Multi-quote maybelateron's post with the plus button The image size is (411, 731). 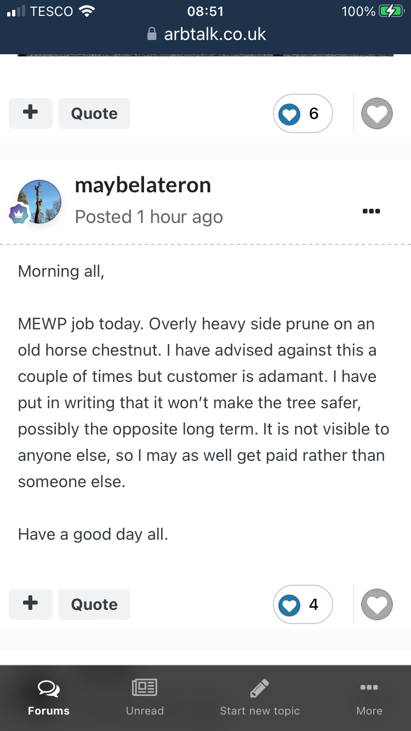pos(31,604)
